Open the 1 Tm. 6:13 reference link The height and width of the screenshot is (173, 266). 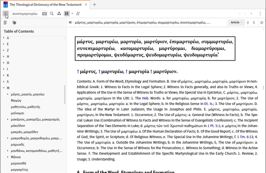tap(245, 137)
